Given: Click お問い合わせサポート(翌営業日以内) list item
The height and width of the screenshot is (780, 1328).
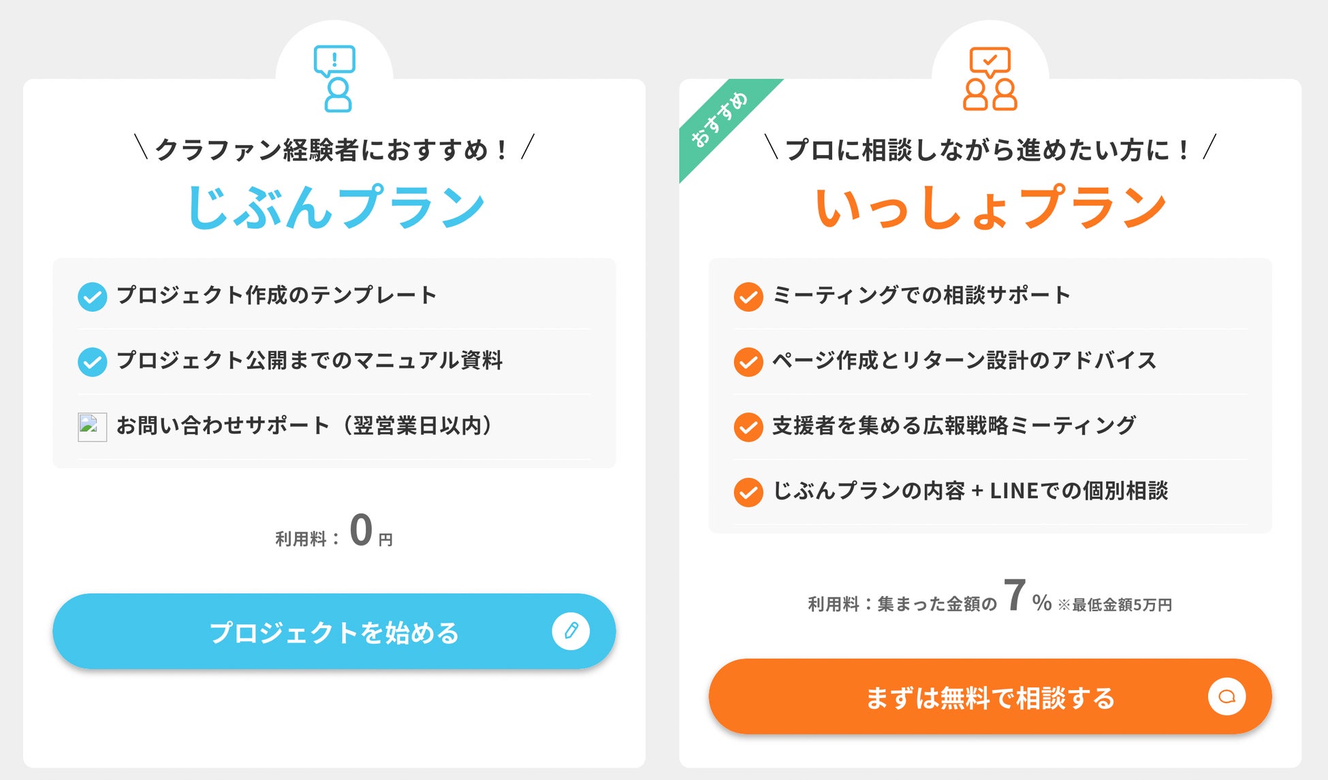Looking at the screenshot, I should (305, 425).
